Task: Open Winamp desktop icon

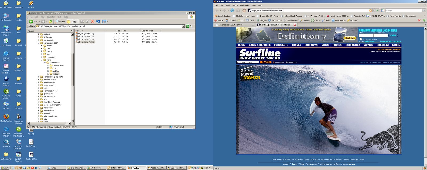Action: (31, 5)
